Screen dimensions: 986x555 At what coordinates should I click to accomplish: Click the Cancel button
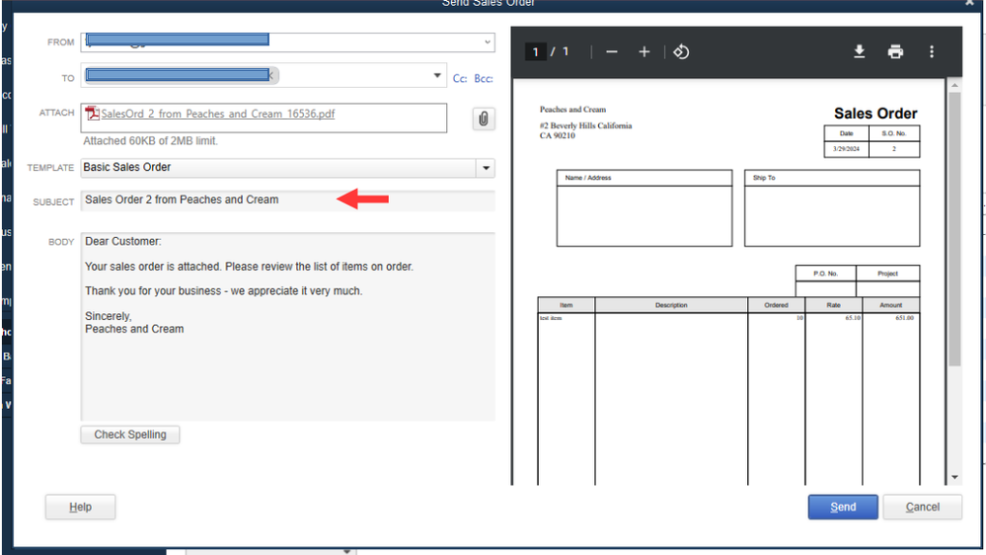point(923,507)
